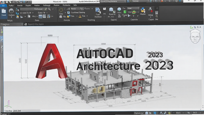Click the ribbon text field left of the green icon
The width and height of the screenshot is (204, 115).
(33, 9)
